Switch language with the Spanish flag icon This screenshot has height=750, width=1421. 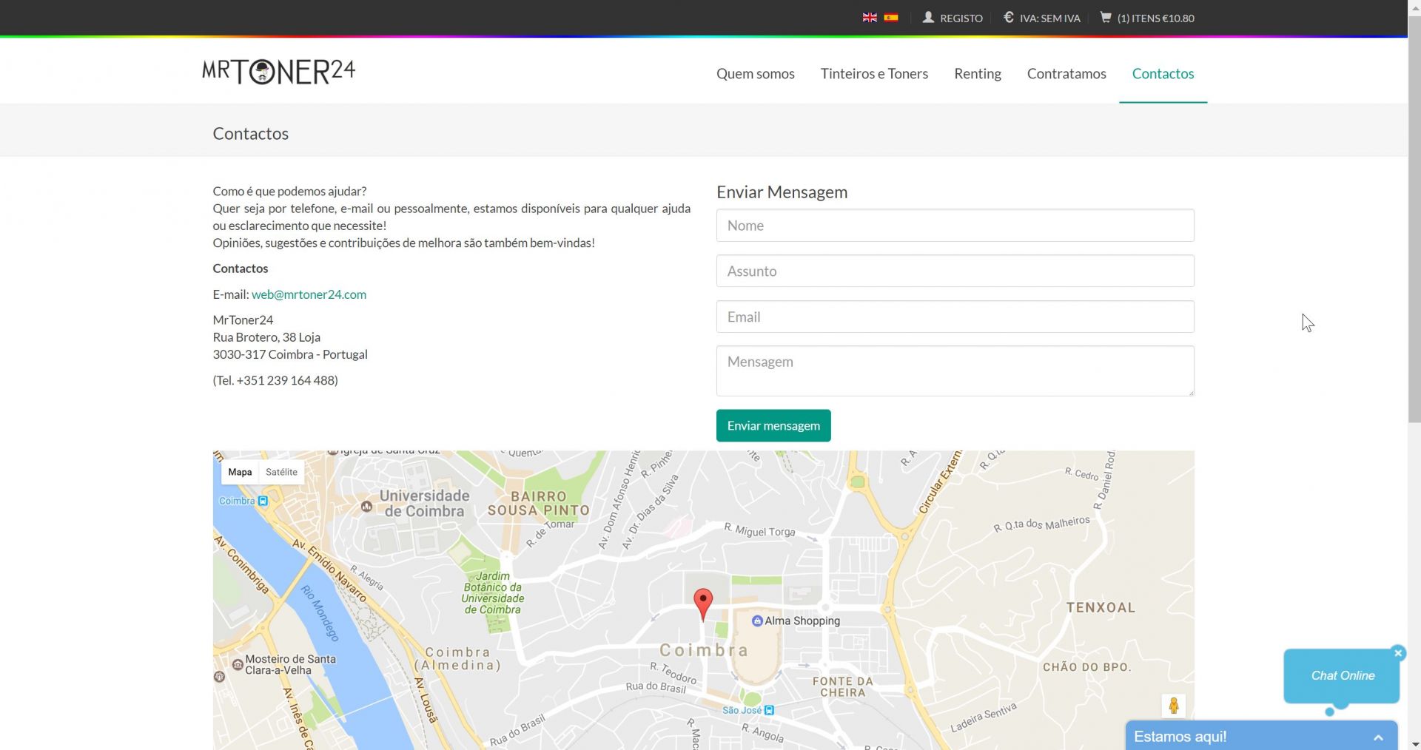[891, 18]
